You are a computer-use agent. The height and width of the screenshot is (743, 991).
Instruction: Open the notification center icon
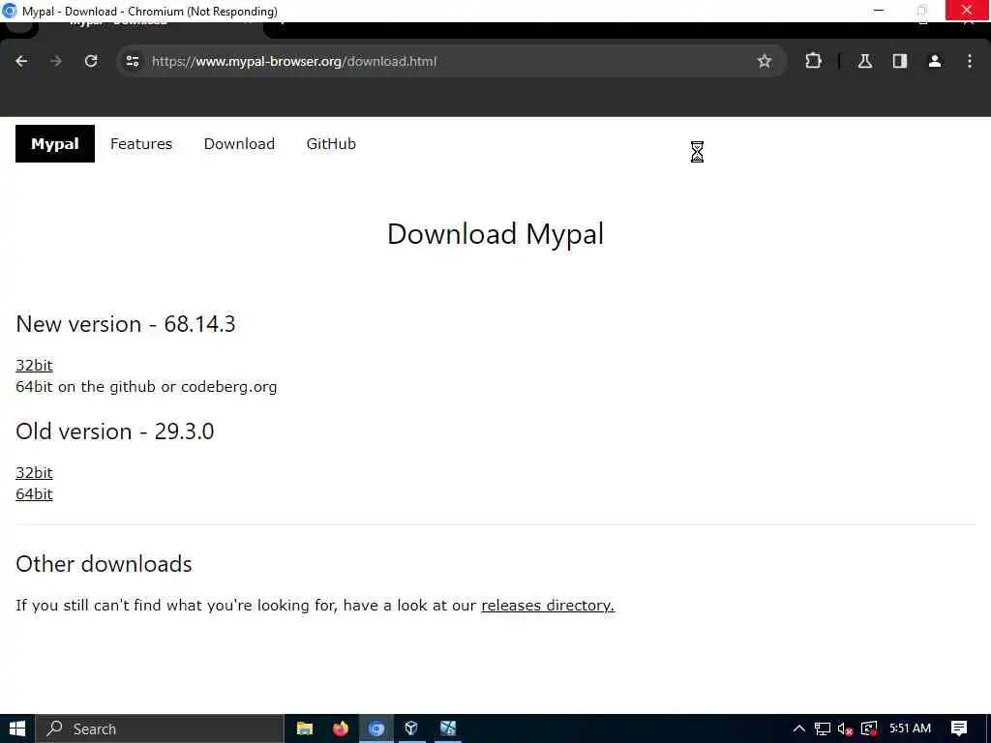pyautogui.click(x=959, y=728)
